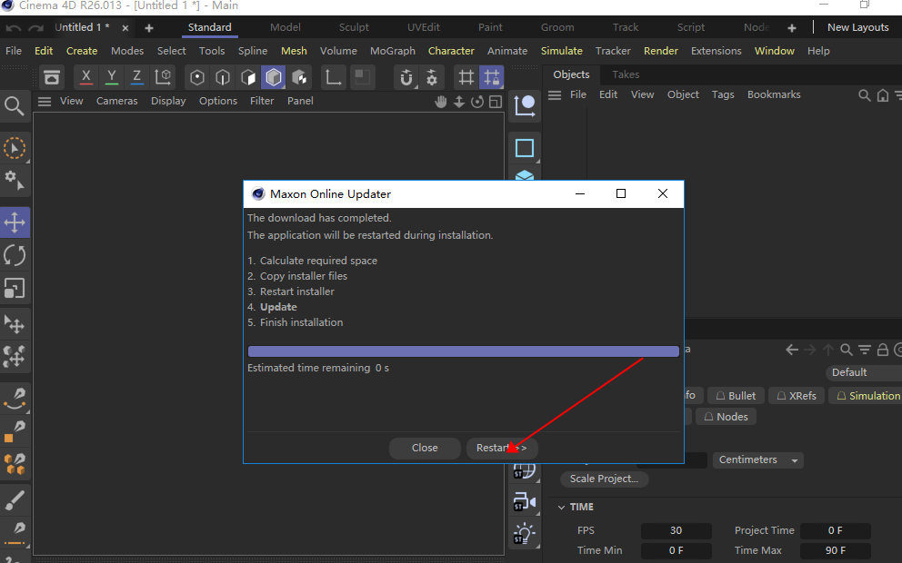Open the viewport hamburger menu
Screen dimensions: 902x563
coord(45,101)
